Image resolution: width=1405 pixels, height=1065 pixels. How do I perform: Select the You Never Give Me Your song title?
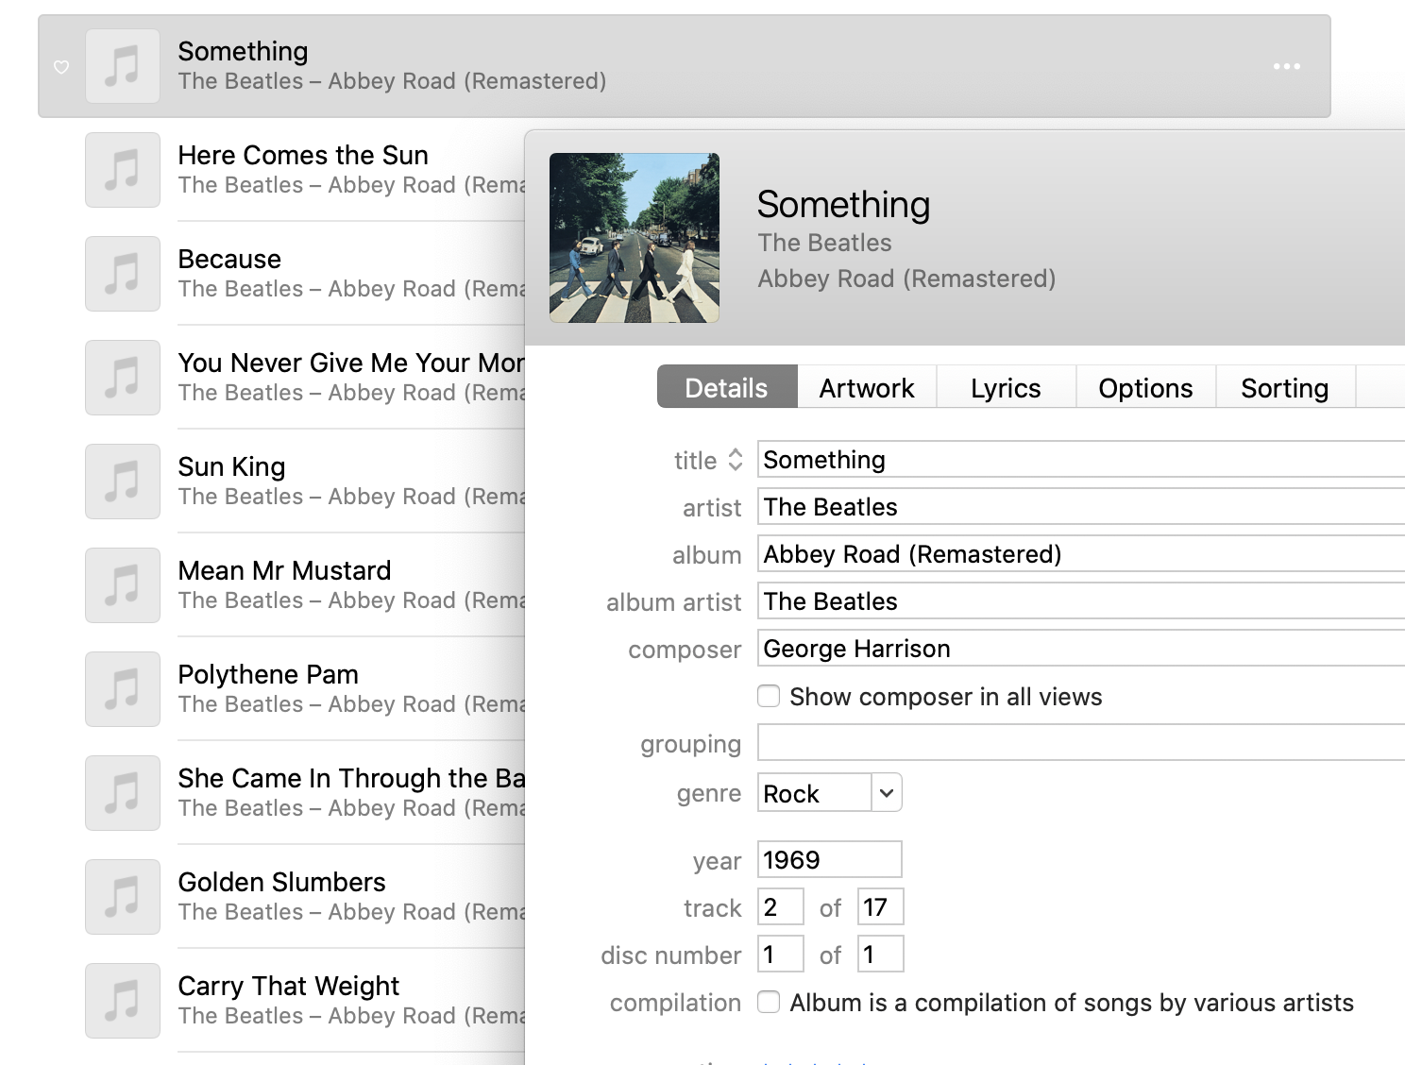pos(350,363)
